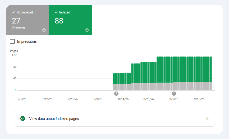The image size is (229, 139).
Task: Click the Indexed count 88
Action: 59,21
